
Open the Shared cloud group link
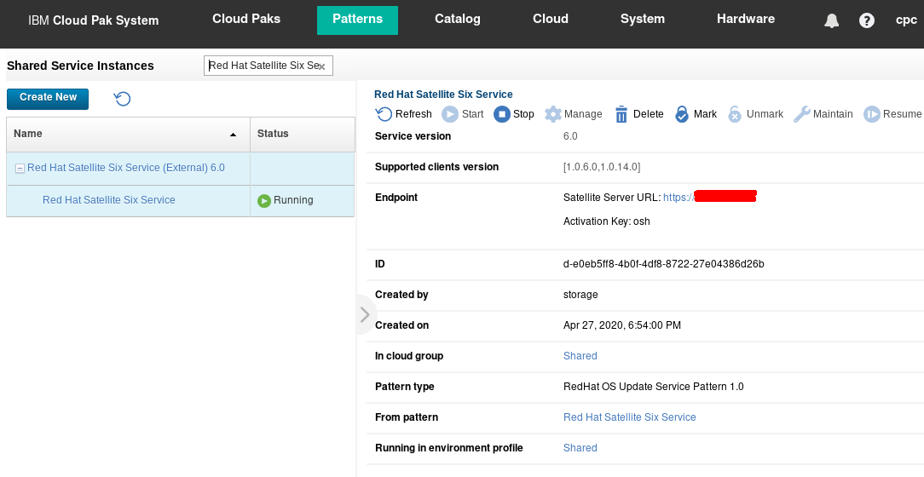pos(580,356)
